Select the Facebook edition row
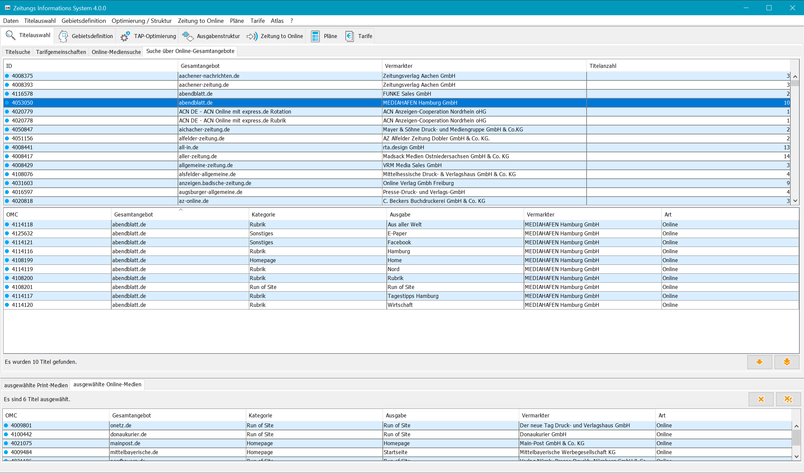 point(401,242)
